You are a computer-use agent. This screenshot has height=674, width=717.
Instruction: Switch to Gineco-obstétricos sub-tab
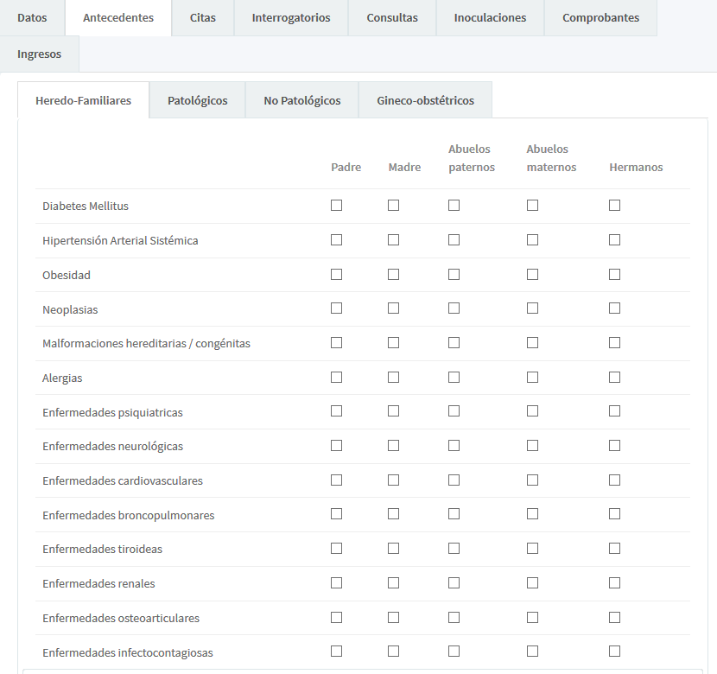[x=425, y=100]
